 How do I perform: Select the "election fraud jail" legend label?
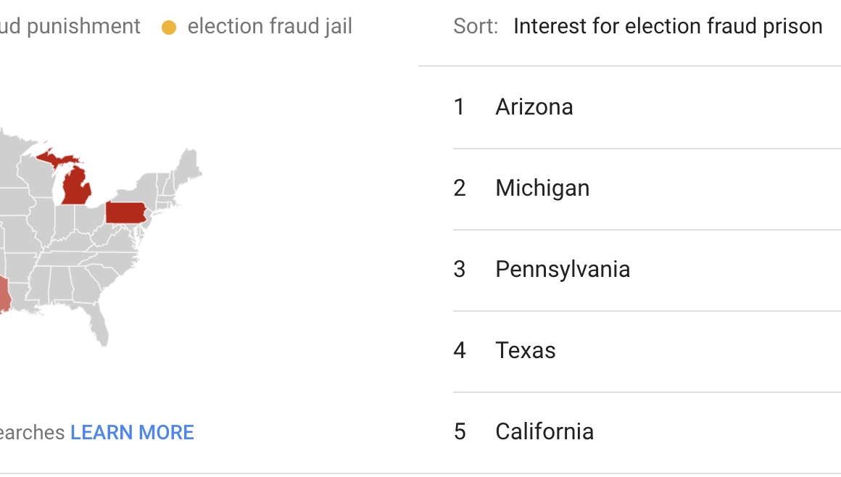click(270, 27)
